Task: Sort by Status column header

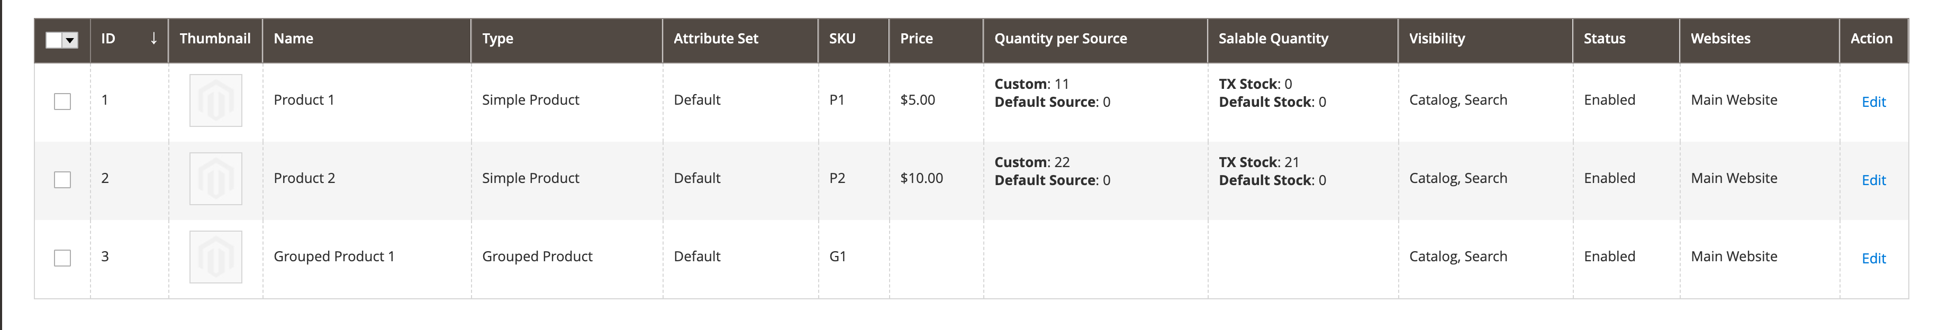Action: (1604, 38)
